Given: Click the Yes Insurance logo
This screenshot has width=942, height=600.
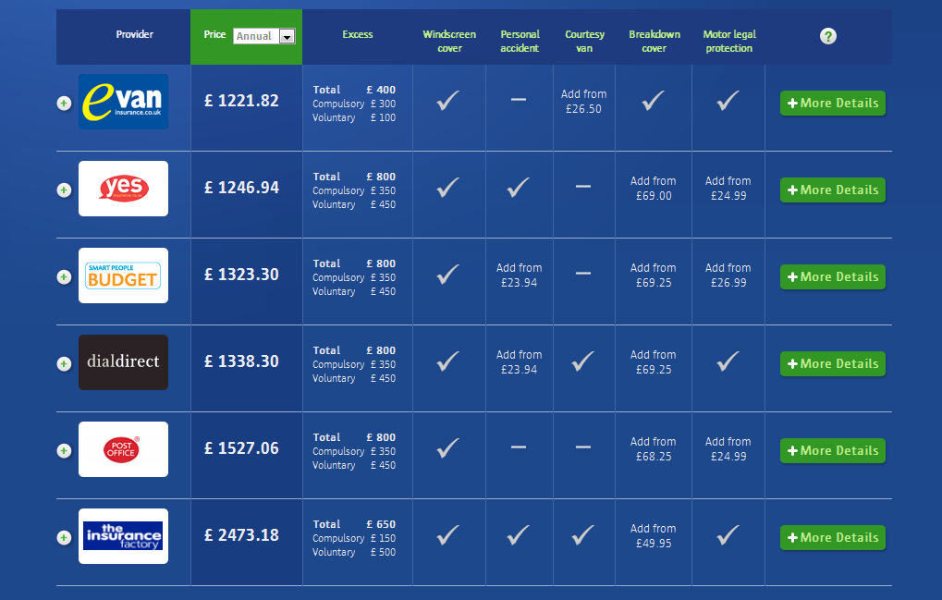Looking at the screenshot, I should click(123, 189).
